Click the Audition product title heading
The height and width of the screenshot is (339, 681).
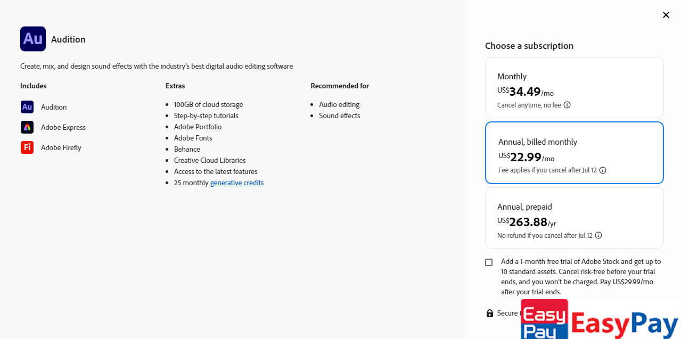[x=68, y=39]
